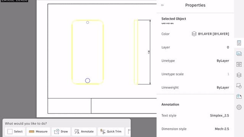The width and height of the screenshot is (244, 137).
Task: Activate the Quick Trim command
Action: tap(111, 131)
